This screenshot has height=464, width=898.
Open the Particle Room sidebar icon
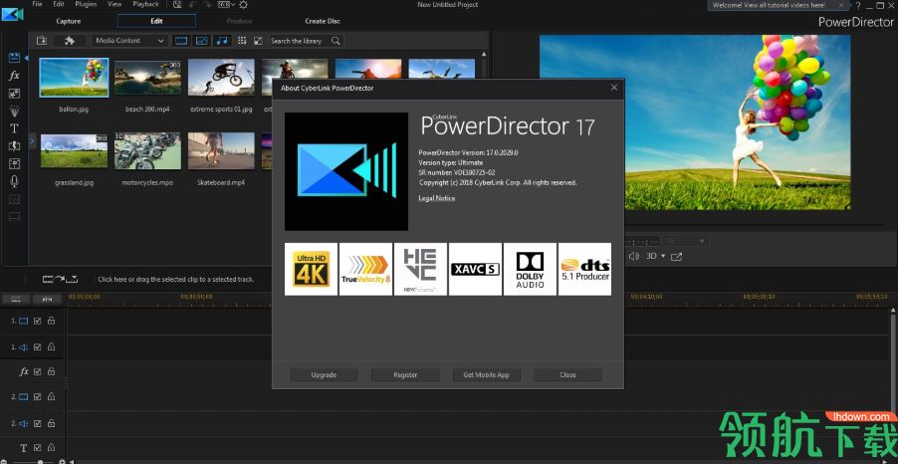click(14, 112)
